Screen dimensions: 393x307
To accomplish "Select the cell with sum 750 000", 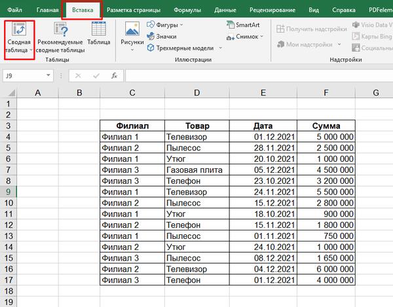I will click(326, 236).
